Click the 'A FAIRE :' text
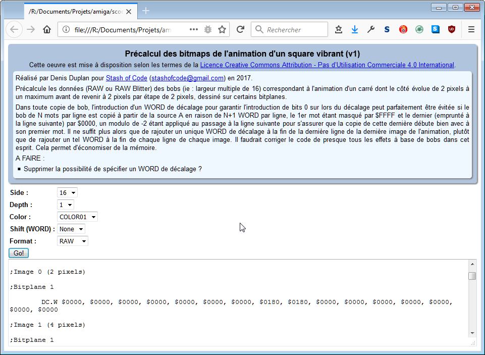 [30, 158]
